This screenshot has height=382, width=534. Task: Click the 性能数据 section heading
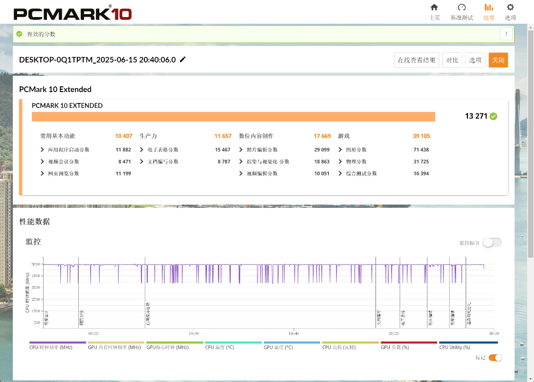tap(35, 222)
